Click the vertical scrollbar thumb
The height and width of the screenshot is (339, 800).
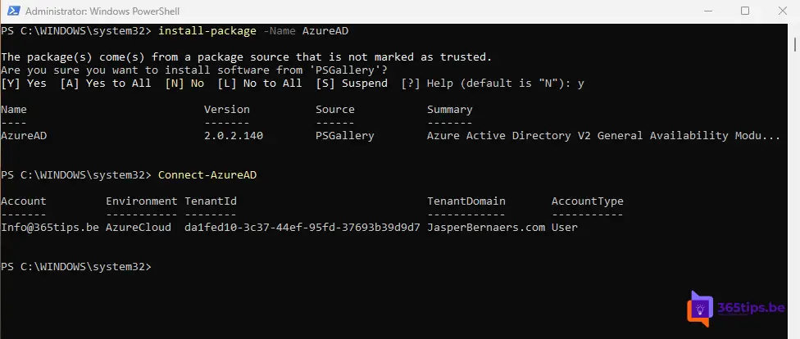point(795,43)
